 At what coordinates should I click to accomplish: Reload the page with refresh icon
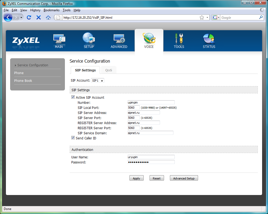[29, 17]
